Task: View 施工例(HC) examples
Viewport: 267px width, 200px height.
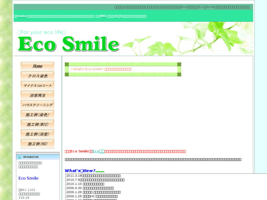Action: pos(37,144)
